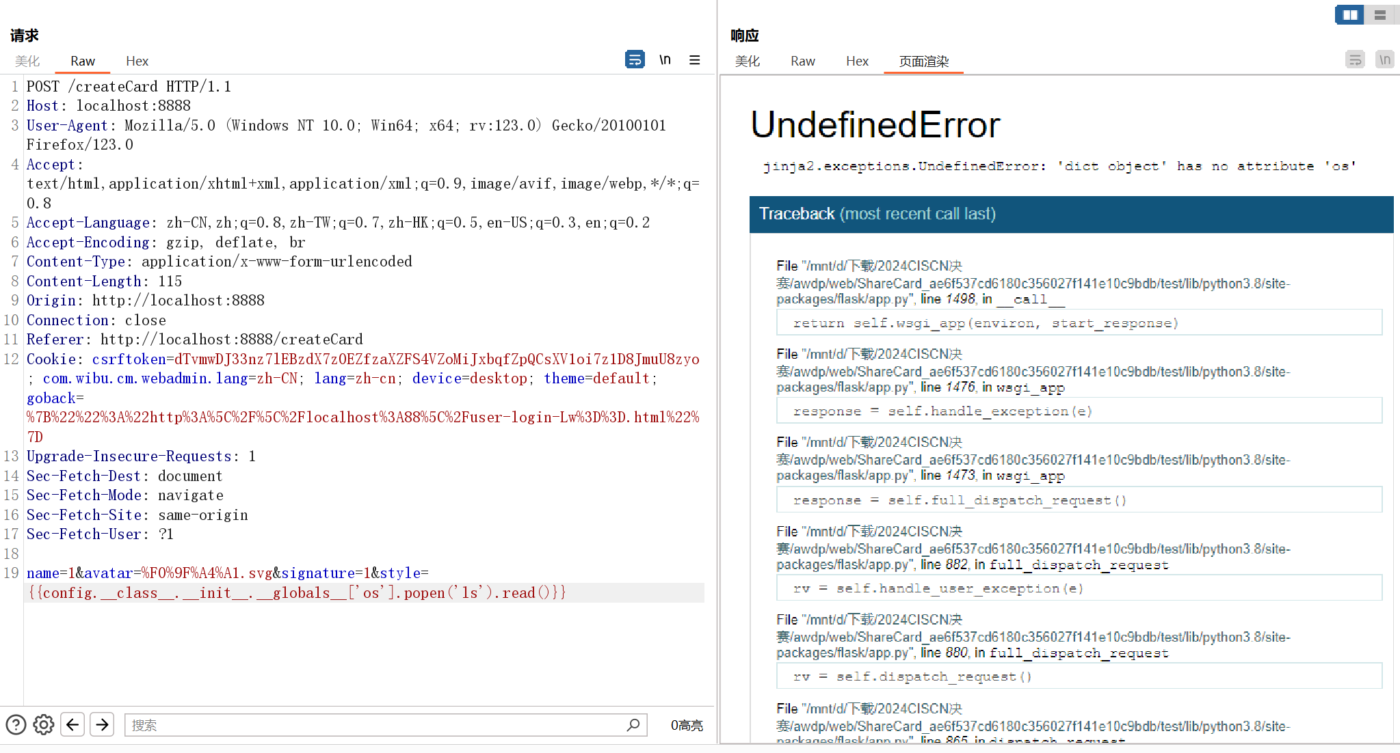
Task: Toggle show newline \n icon in request panel
Action: [665, 60]
